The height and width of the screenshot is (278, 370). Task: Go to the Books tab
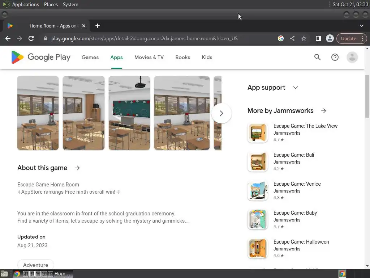182,57
